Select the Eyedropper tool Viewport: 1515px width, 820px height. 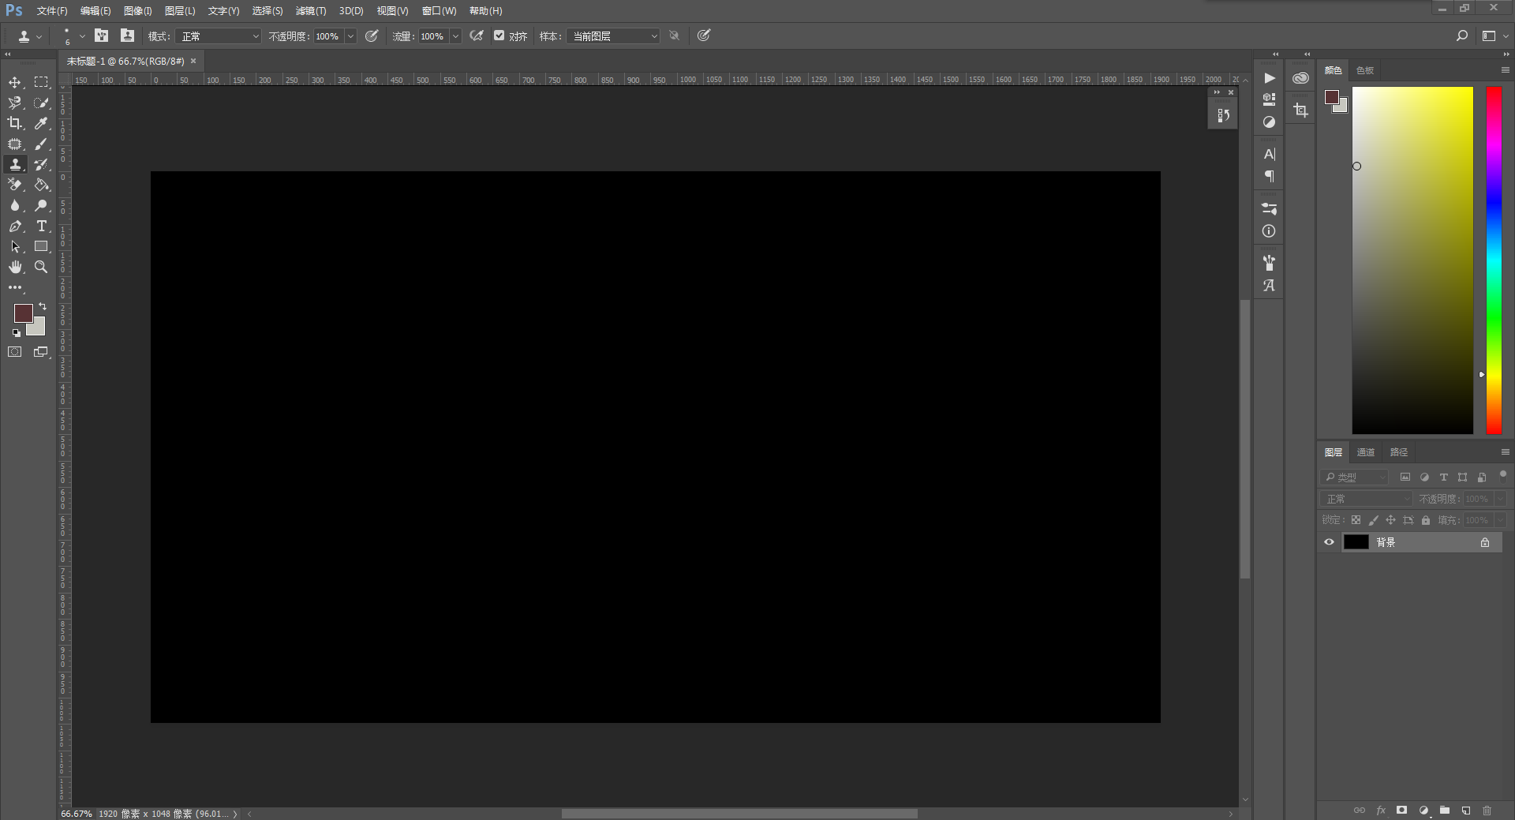tap(41, 123)
